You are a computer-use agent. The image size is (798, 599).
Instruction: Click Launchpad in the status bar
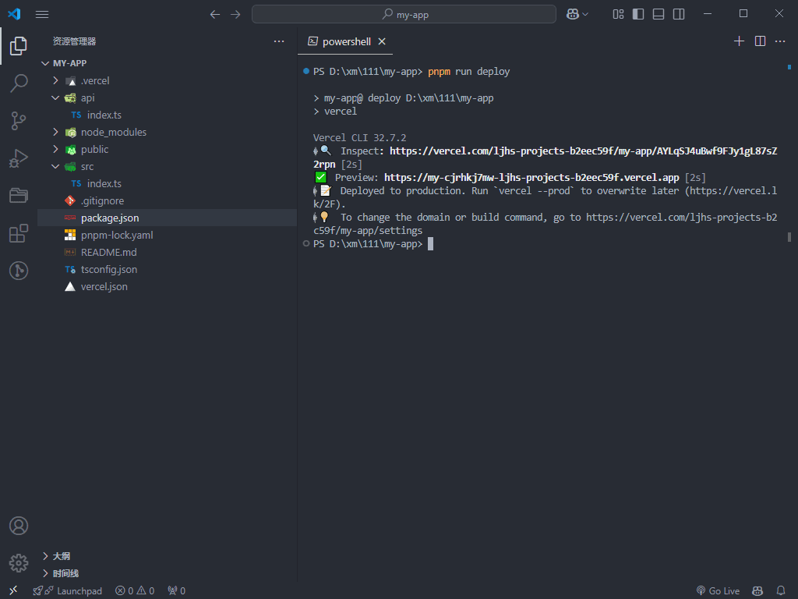click(x=68, y=591)
